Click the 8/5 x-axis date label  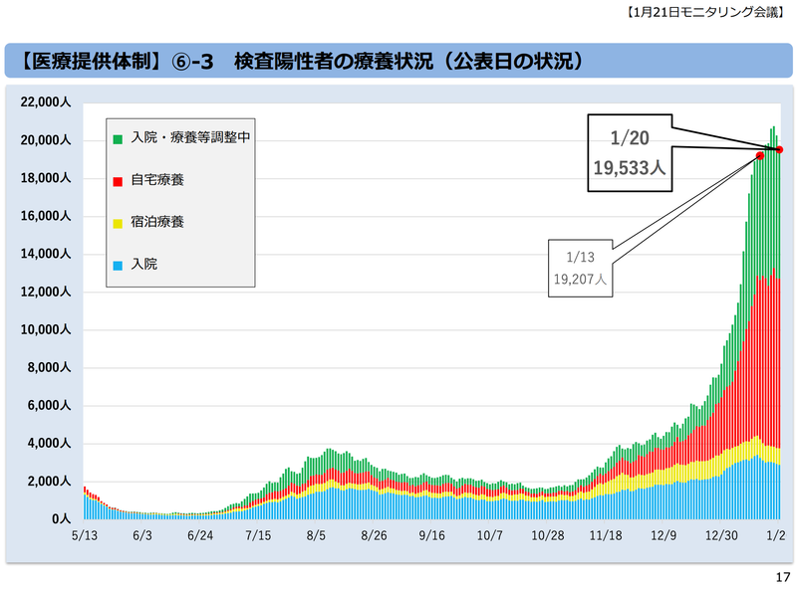pos(316,536)
